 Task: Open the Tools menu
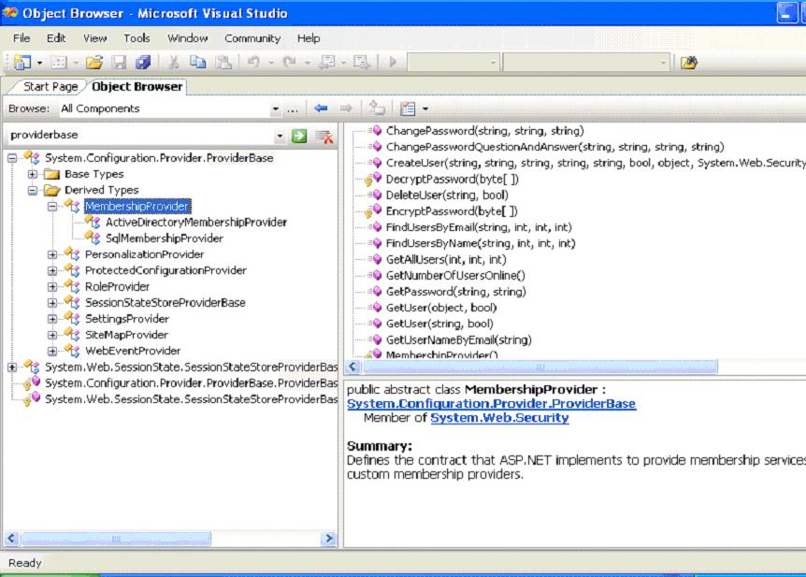click(137, 38)
